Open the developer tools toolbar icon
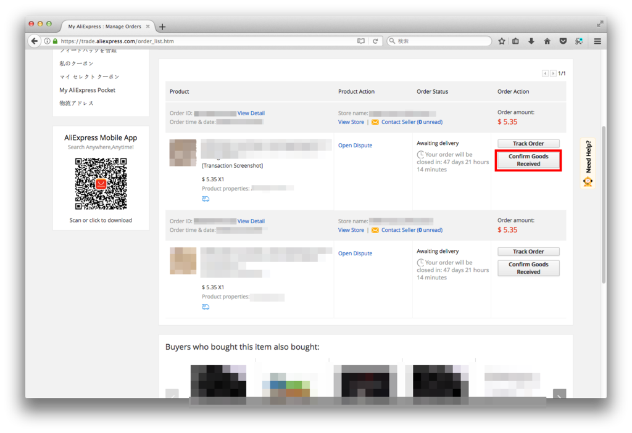The image size is (632, 433). click(579, 41)
